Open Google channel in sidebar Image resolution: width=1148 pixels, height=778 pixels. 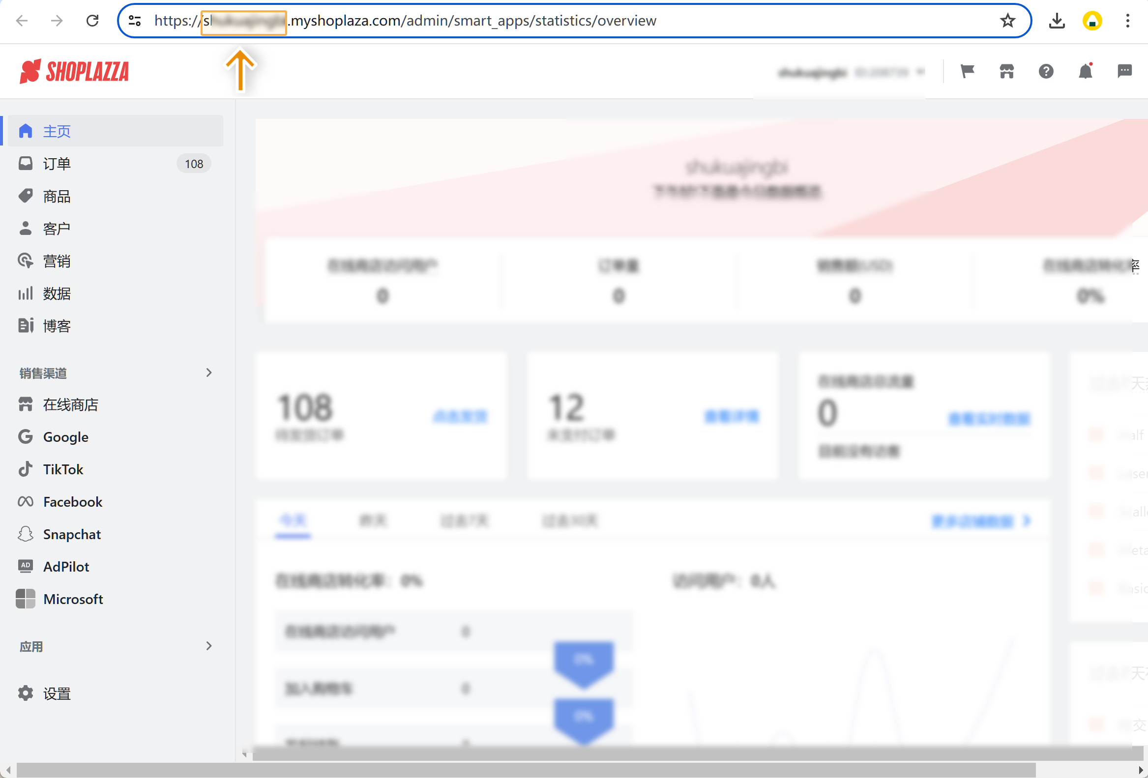(x=65, y=437)
